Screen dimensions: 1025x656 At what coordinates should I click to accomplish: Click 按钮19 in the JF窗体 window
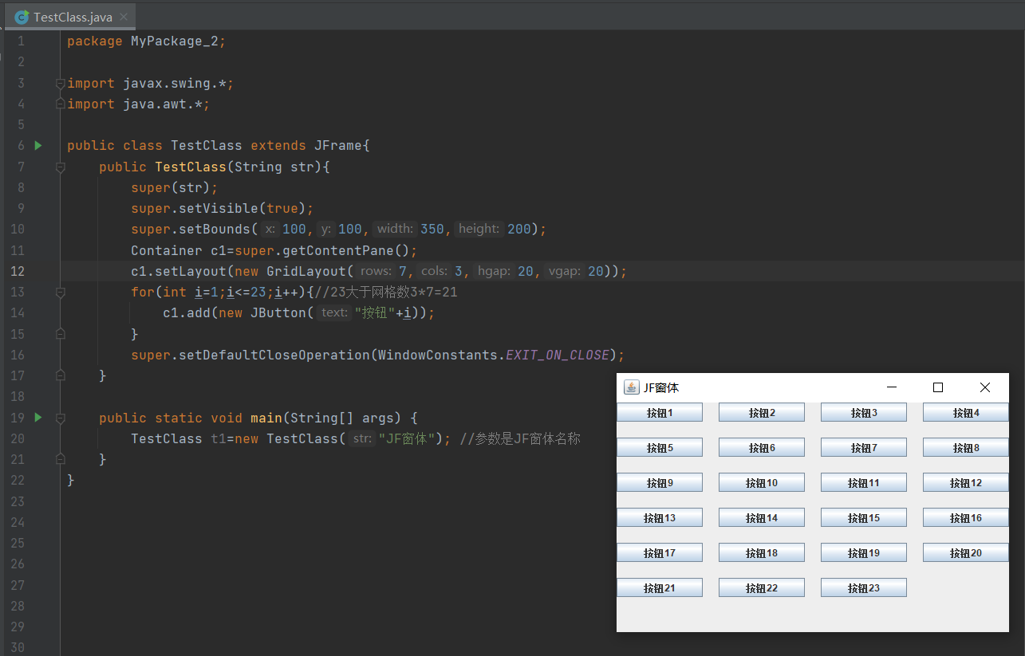(864, 552)
